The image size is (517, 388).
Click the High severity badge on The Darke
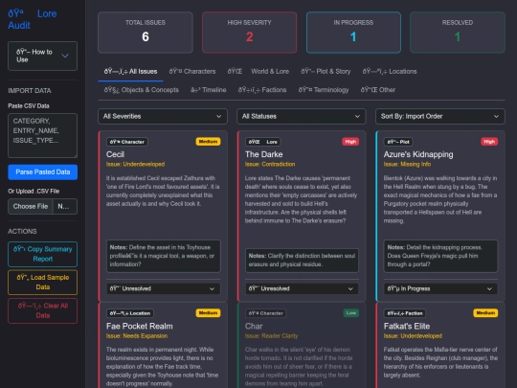coord(350,142)
